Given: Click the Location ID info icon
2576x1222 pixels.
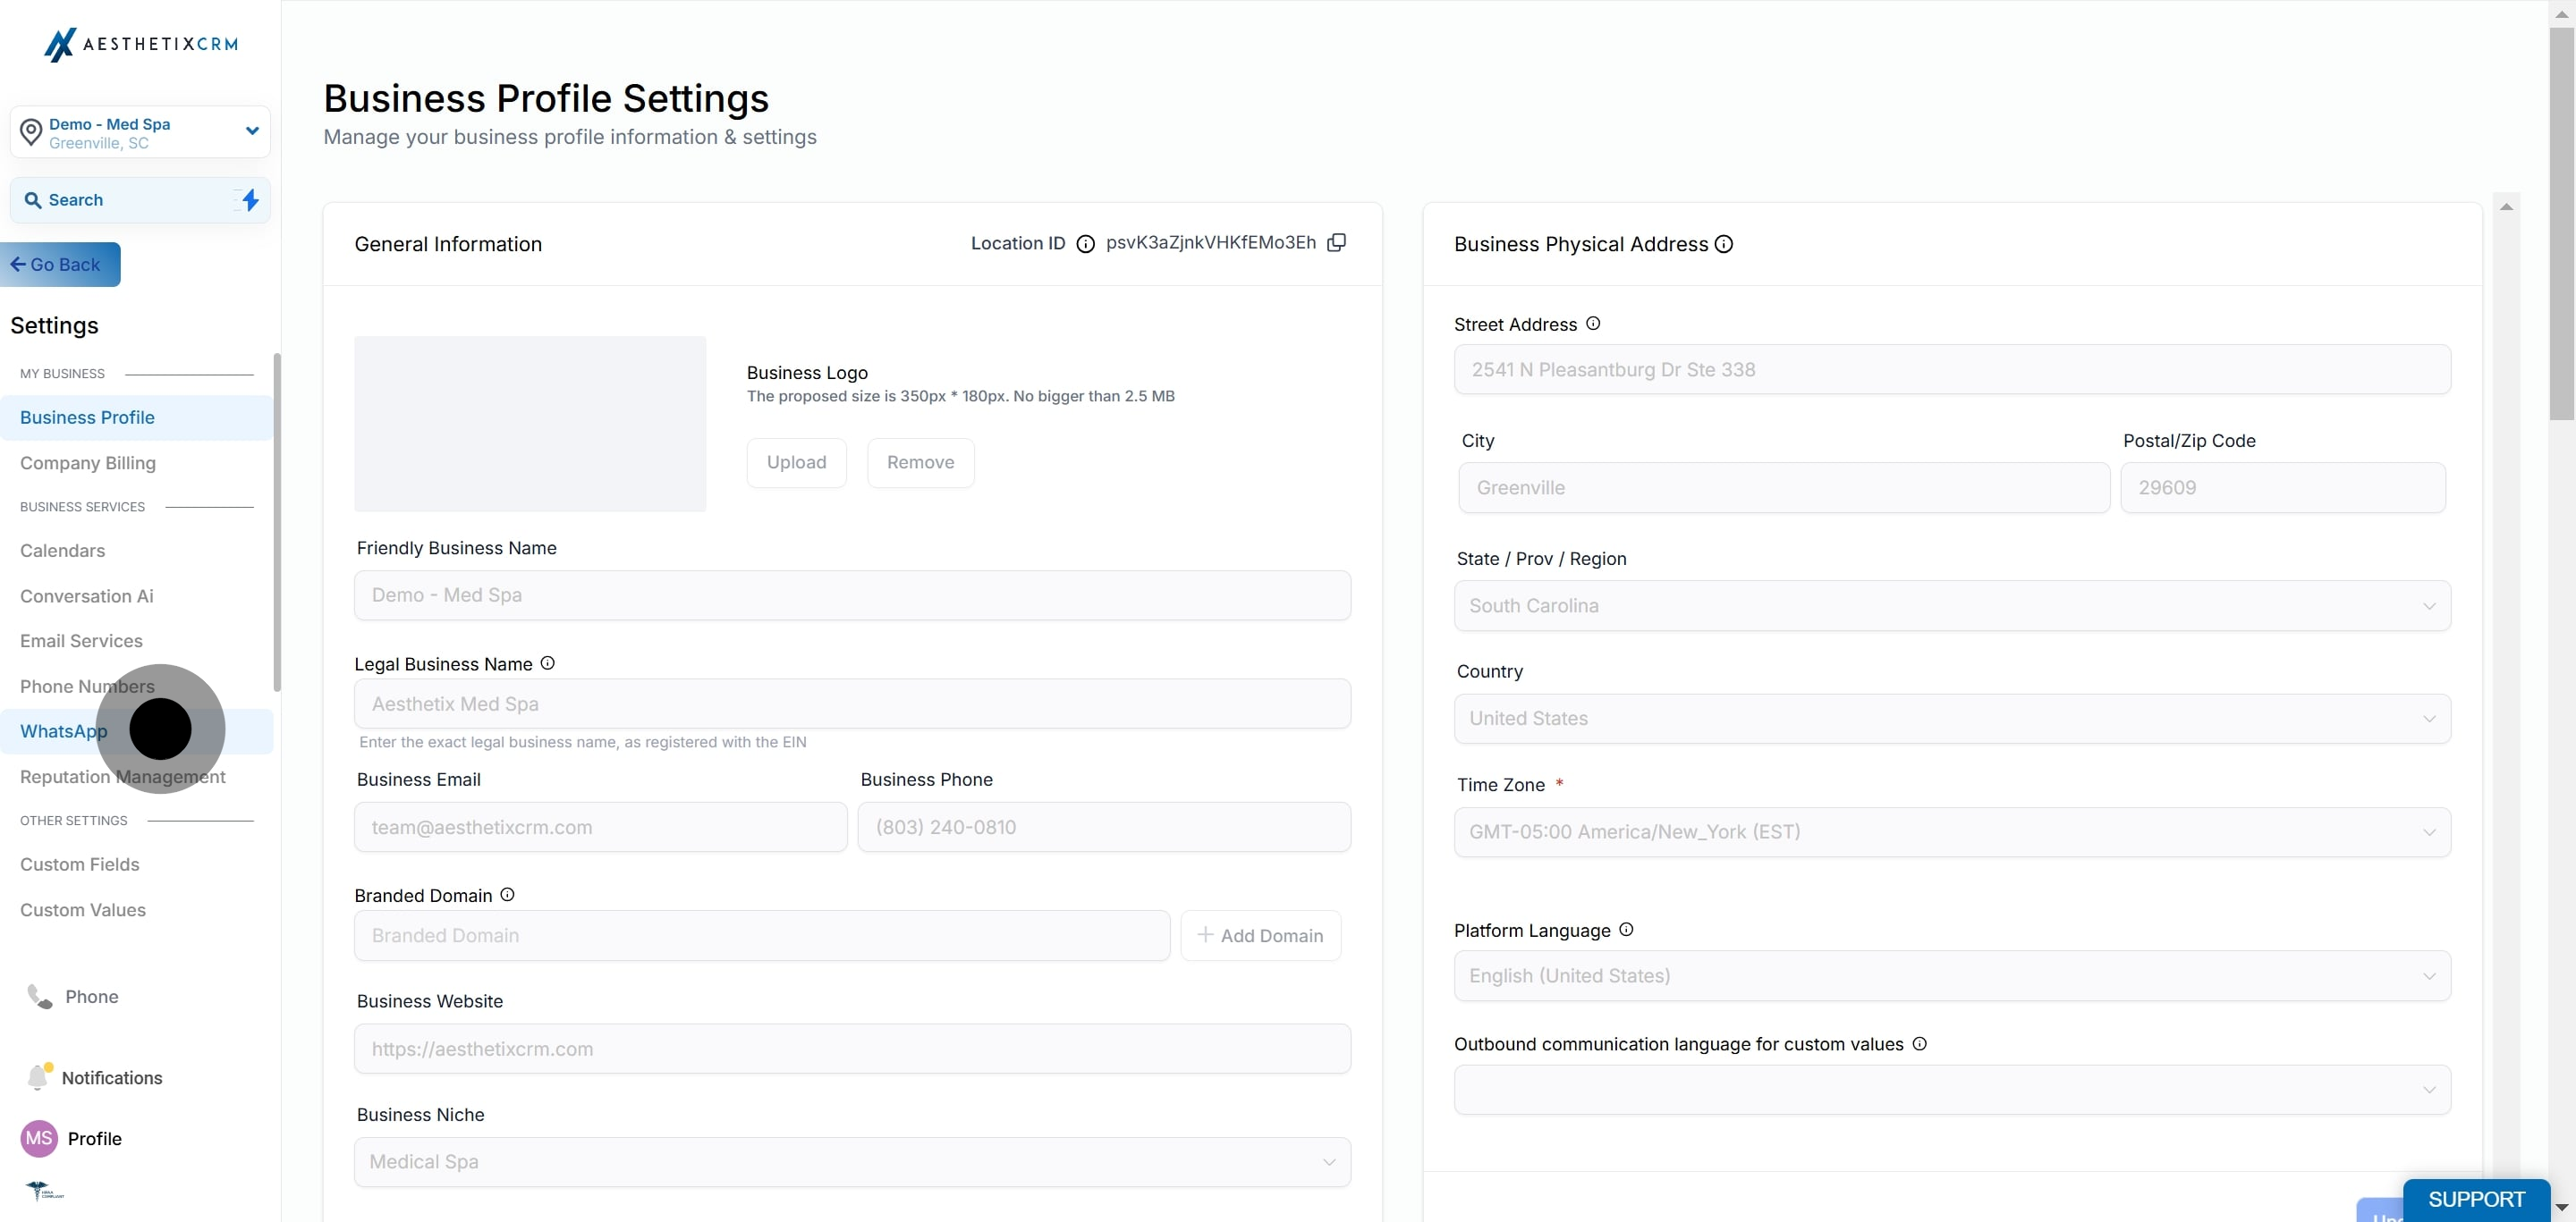Looking at the screenshot, I should point(1085,244).
